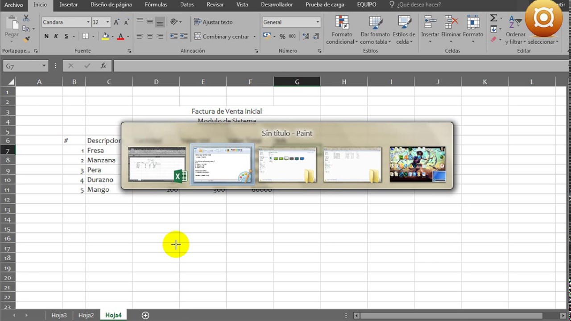Viewport: 571px width, 321px height.
Task: Align text to middle of cell
Action: (150, 22)
